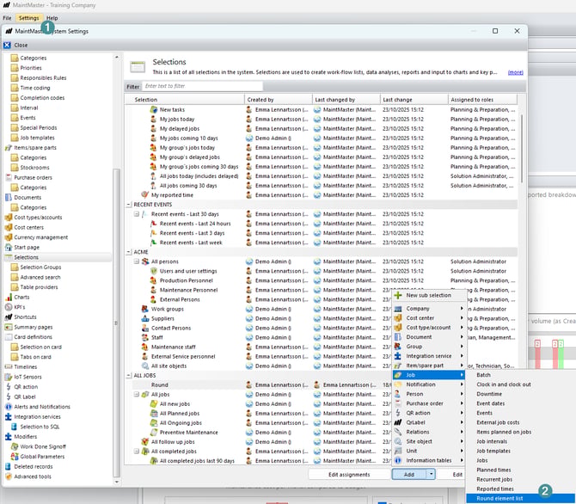Select the Table providers tree item
This screenshot has height=504, width=576.
coord(39,287)
